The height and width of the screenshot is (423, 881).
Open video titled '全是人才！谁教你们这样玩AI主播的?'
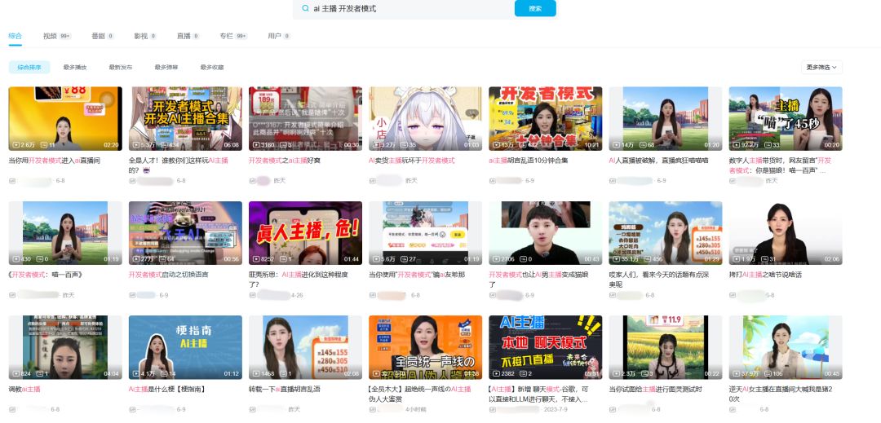tap(179, 165)
